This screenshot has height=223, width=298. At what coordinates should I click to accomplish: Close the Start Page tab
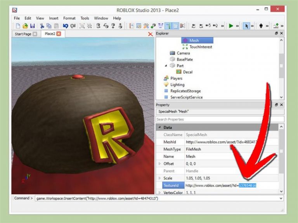click(x=35, y=34)
